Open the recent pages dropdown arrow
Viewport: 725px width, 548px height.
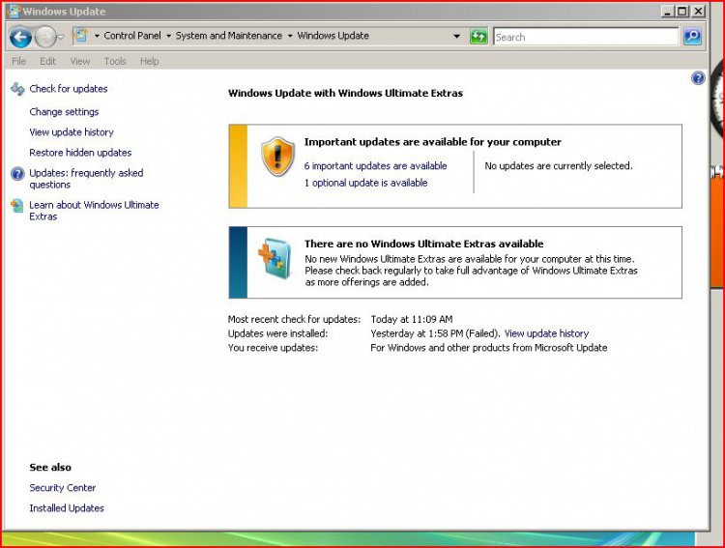[x=61, y=37]
